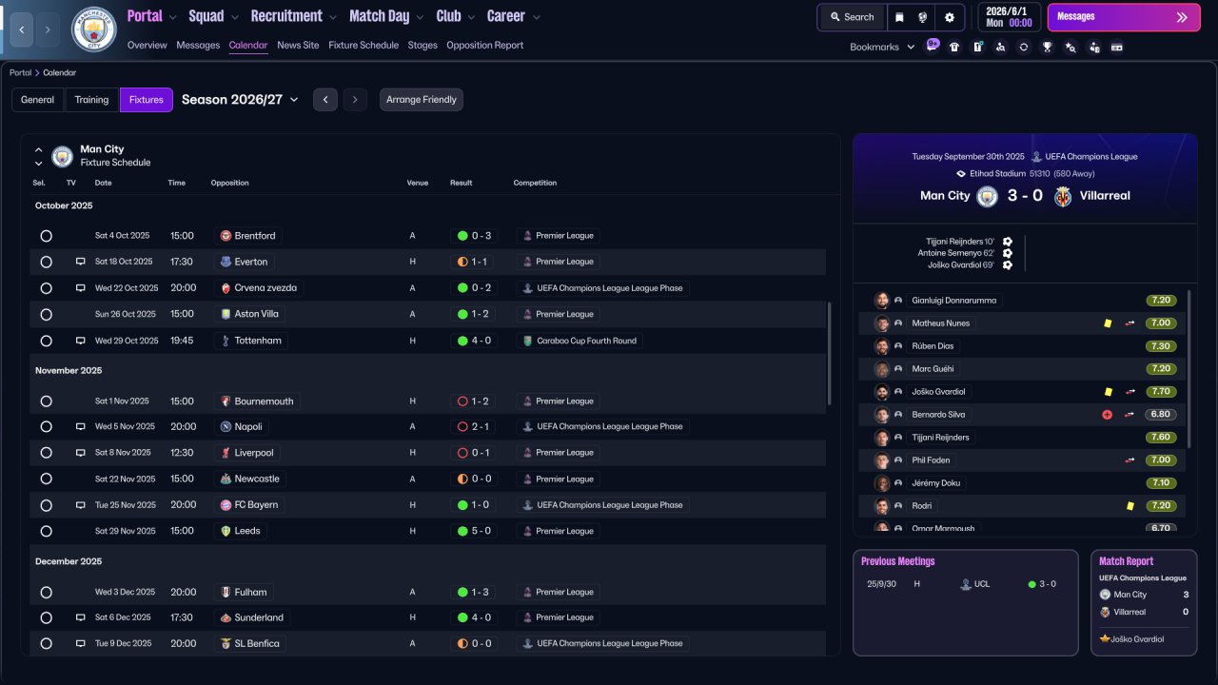Click the yellow card icon for Rodri
This screenshot has width=1218, height=685.
point(1130,506)
